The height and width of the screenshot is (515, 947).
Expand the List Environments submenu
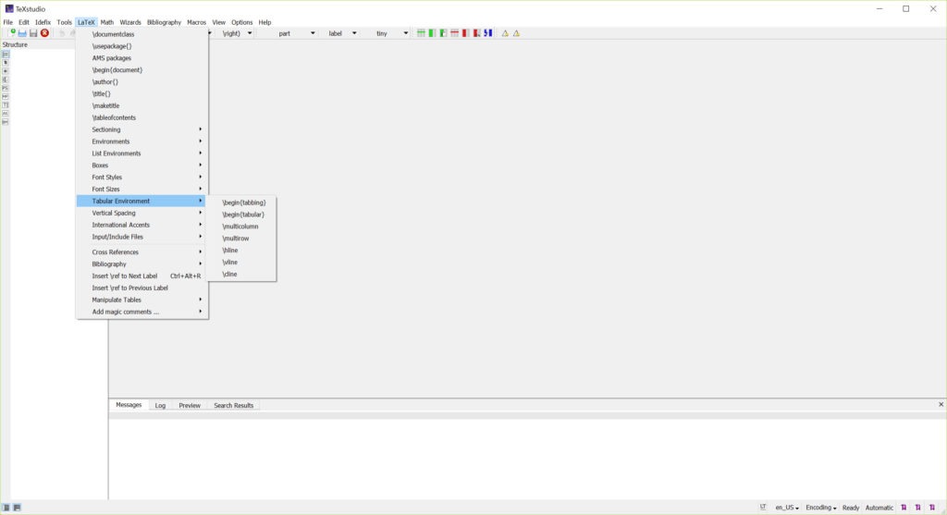[x=141, y=153]
